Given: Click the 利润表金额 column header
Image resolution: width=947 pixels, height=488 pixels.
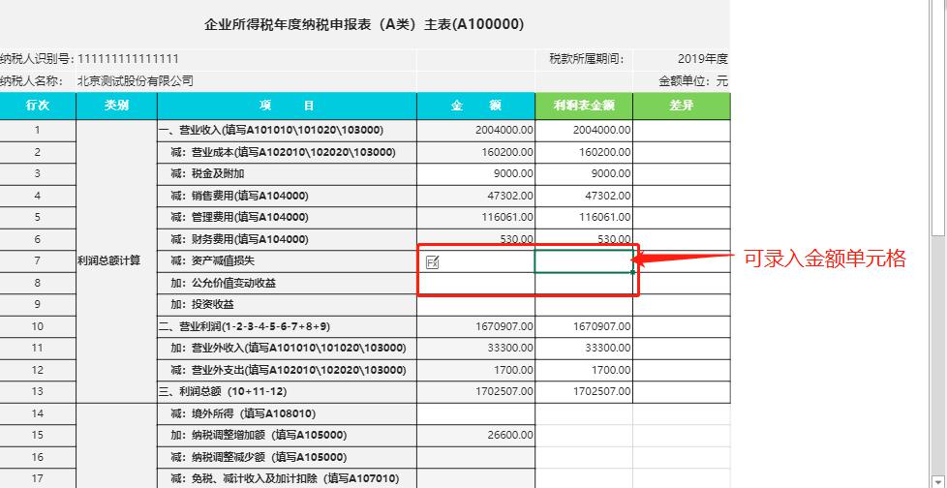Looking at the screenshot, I should 584,106.
